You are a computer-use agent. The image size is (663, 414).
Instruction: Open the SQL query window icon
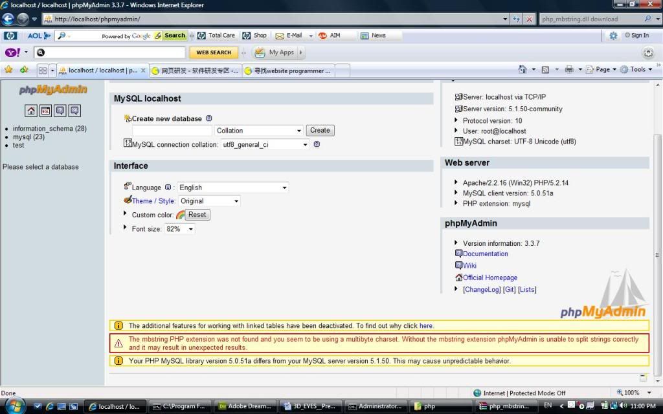pos(45,111)
